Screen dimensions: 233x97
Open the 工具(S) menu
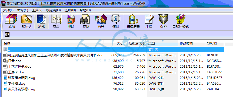point(37,10)
